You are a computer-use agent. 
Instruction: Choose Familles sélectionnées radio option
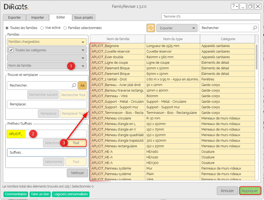pos(65,28)
